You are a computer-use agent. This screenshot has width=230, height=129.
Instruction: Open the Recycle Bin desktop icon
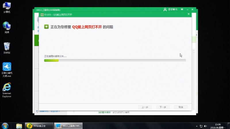(x=7, y=48)
